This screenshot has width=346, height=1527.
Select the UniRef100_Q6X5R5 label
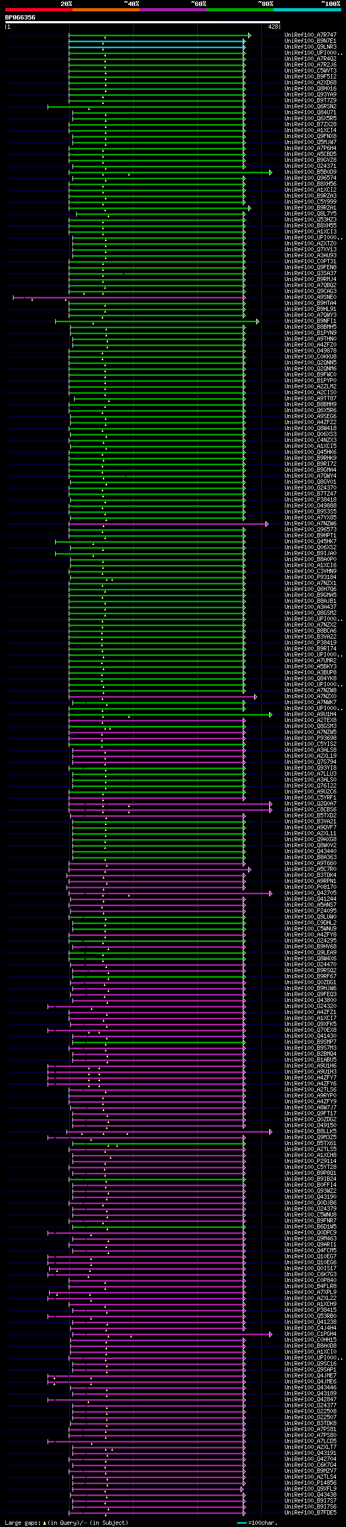pos(310,119)
